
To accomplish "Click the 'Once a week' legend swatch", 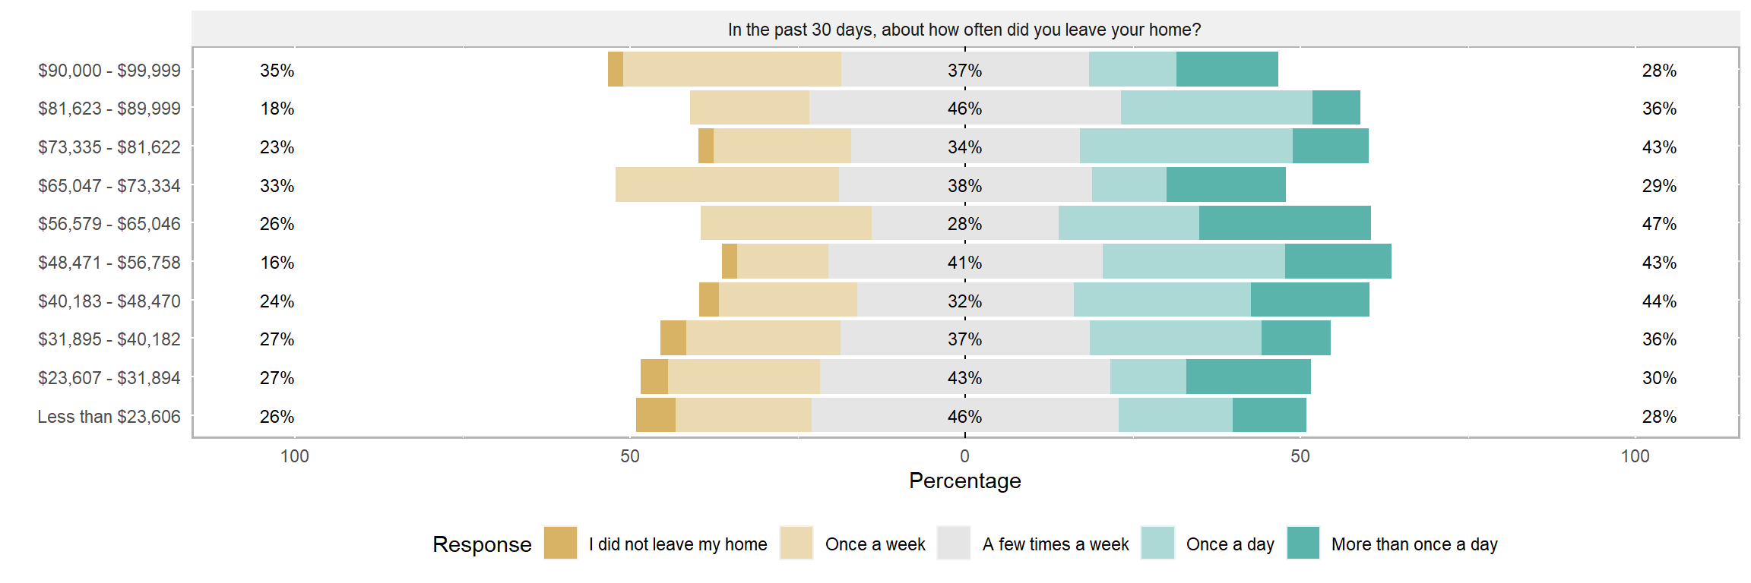I will coord(796,543).
